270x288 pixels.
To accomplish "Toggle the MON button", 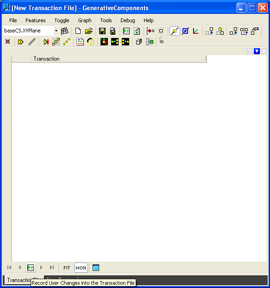I will click(81, 268).
